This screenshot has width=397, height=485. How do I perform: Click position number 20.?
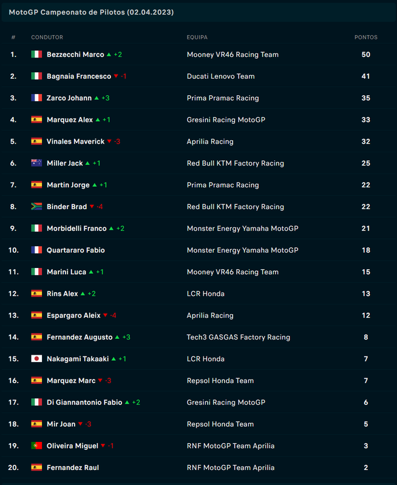click(13, 467)
